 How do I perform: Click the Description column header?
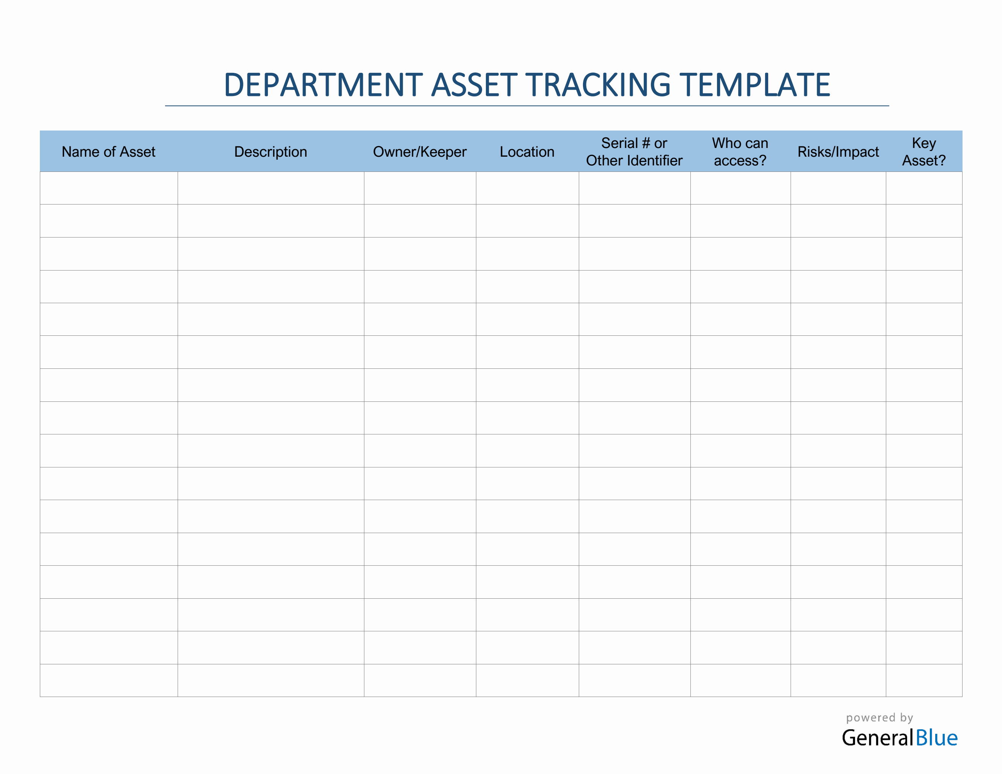point(271,152)
